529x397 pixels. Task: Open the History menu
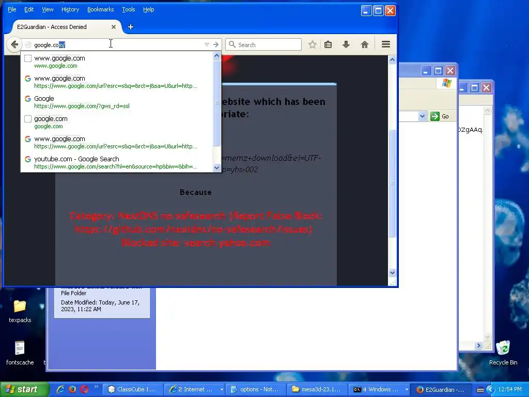70,9
